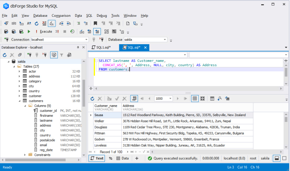Toggle paginal mode in results toolbar
The image size is (290, 171).
point(134,98)
